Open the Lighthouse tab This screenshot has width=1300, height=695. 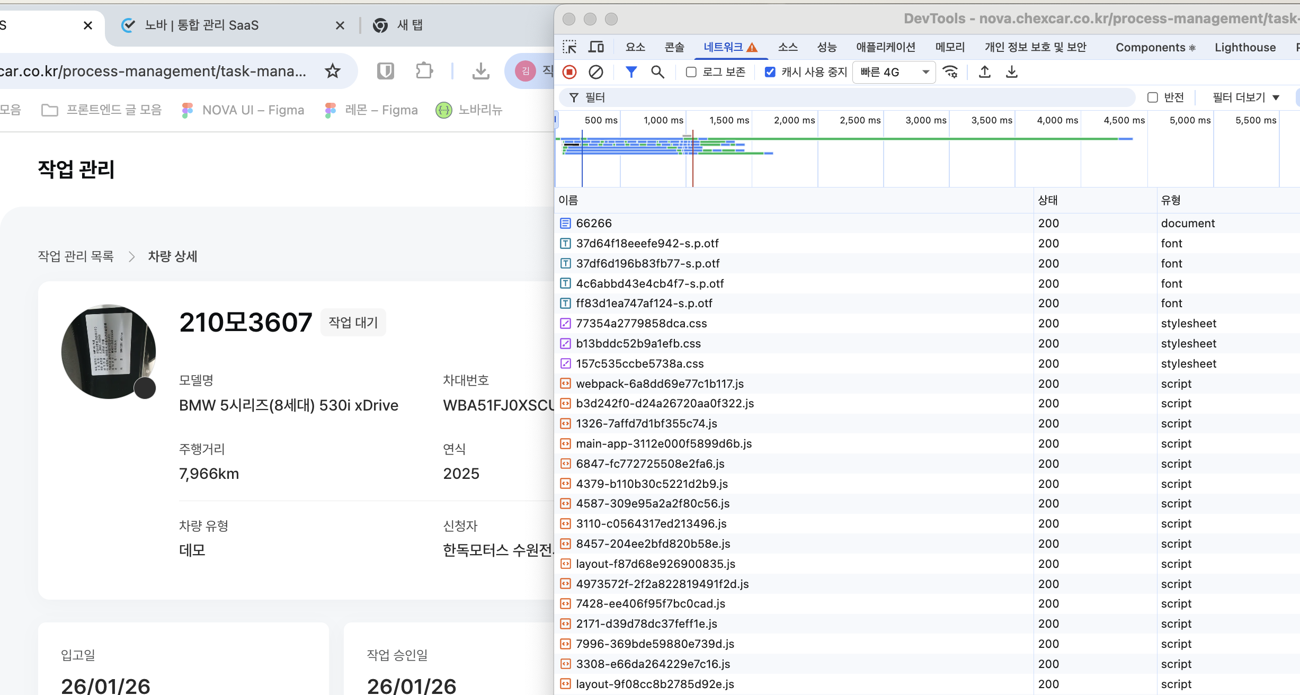1245,47
